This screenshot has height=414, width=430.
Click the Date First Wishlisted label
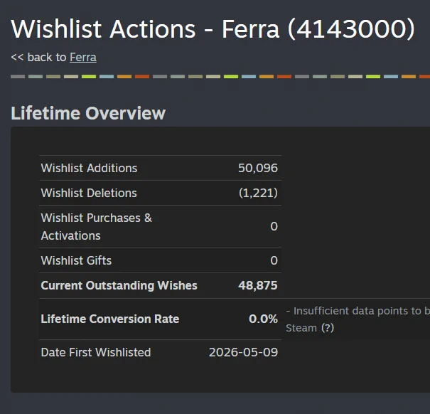[96, 352]
